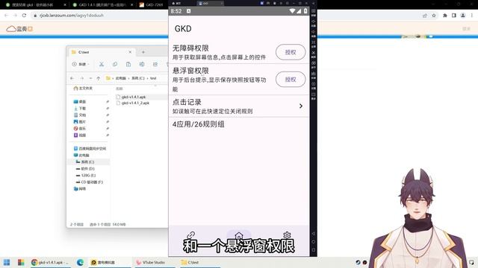
Task: Open Chrome gkd-v1.4.1.apk taskbar item
Action: tap(50, 262)
